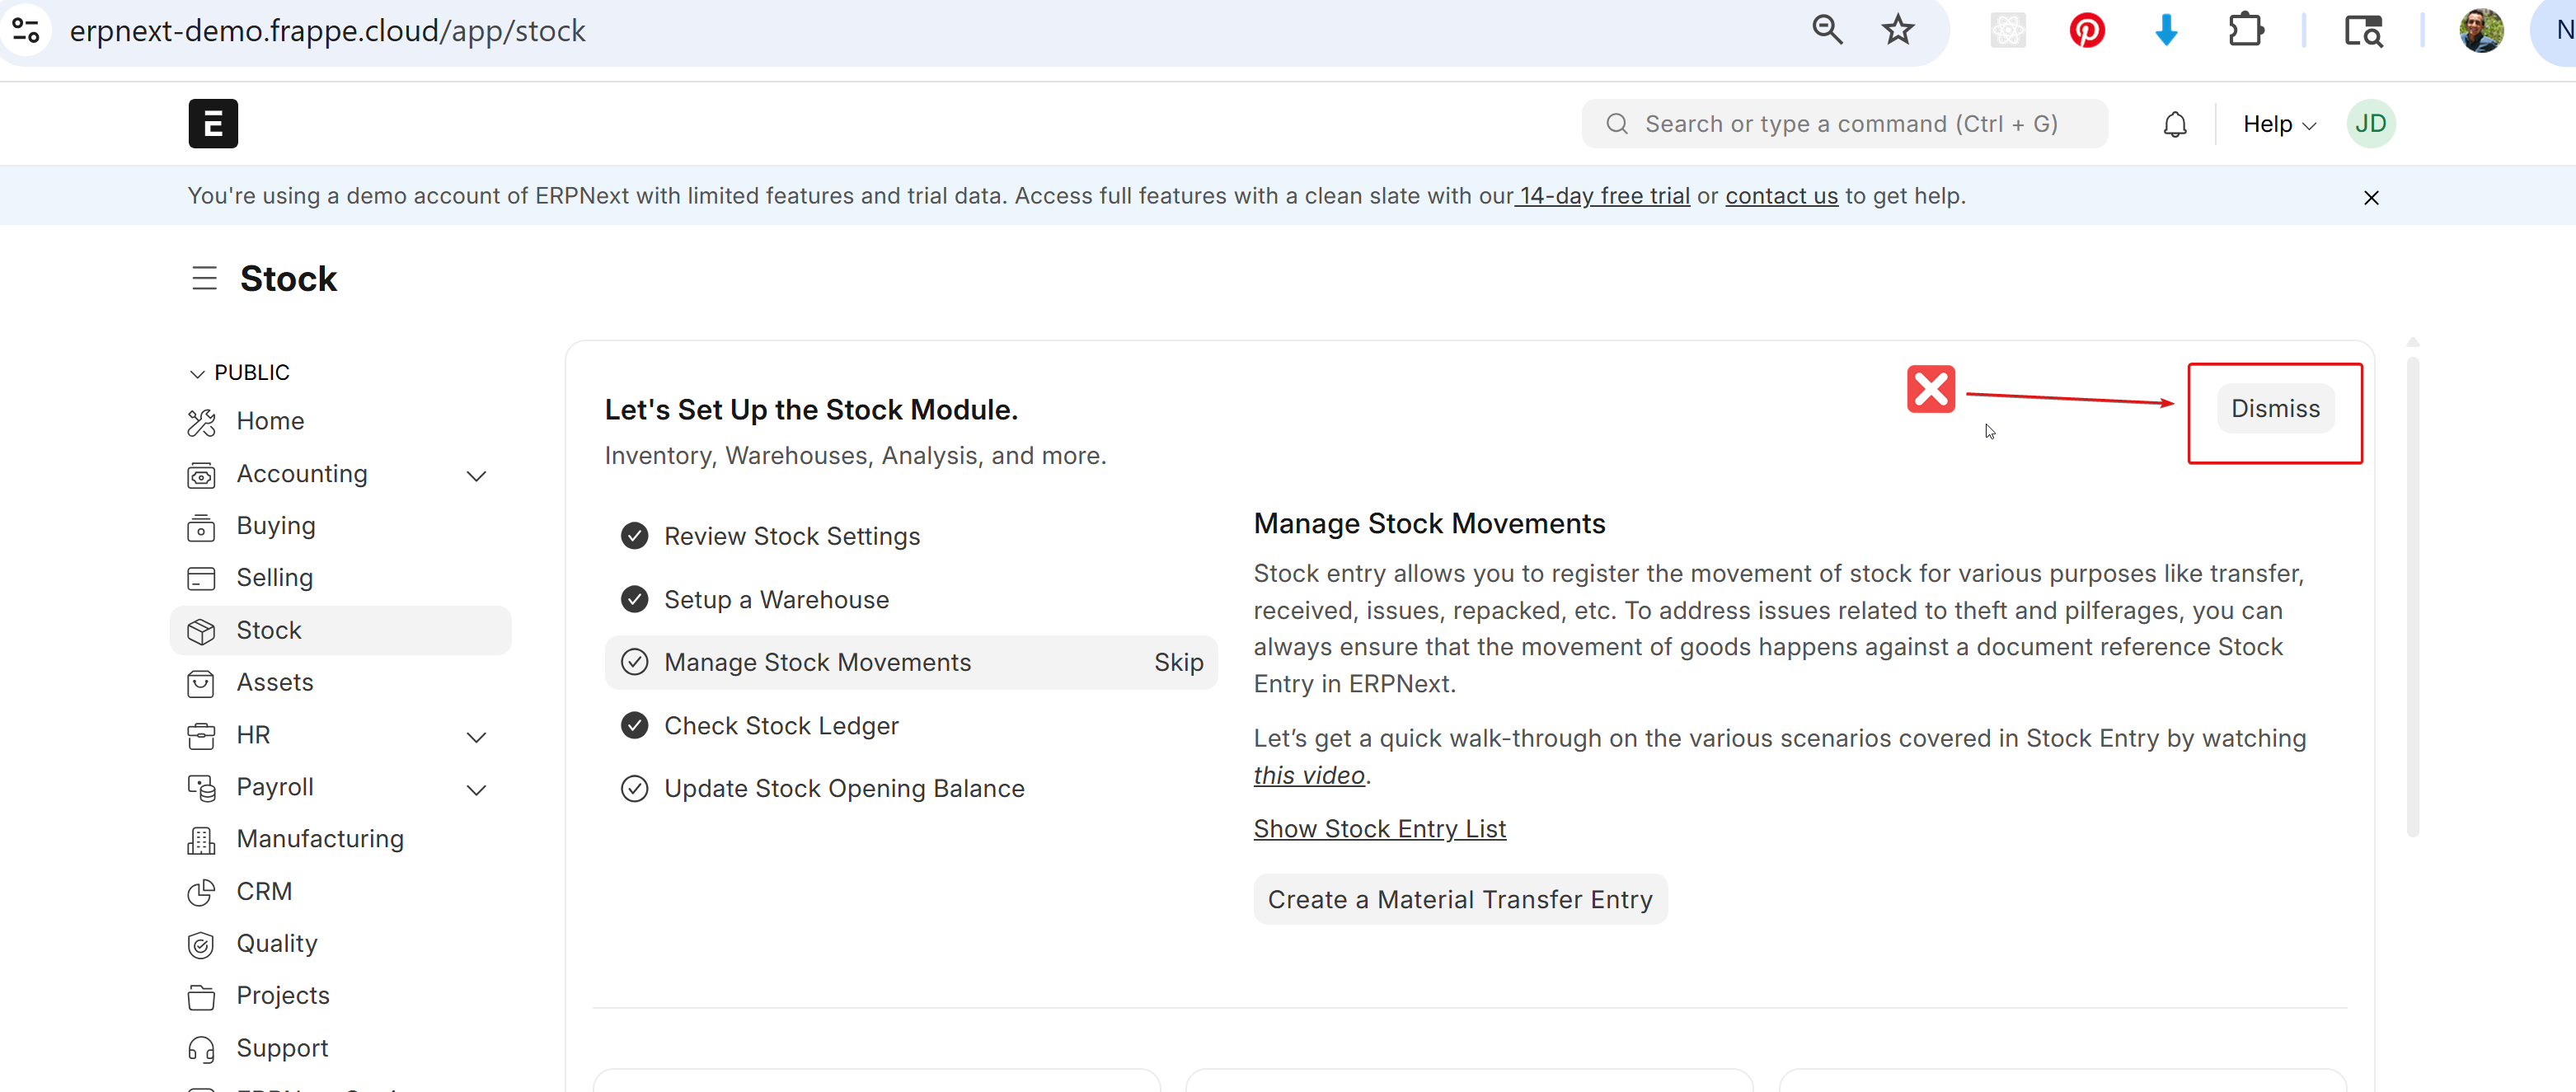Viewport: 2576px width, 1092px height.
Task: Click the page vertical scrollbar
Action: (2412, 595)
